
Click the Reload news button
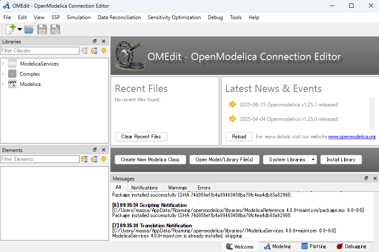239,137
